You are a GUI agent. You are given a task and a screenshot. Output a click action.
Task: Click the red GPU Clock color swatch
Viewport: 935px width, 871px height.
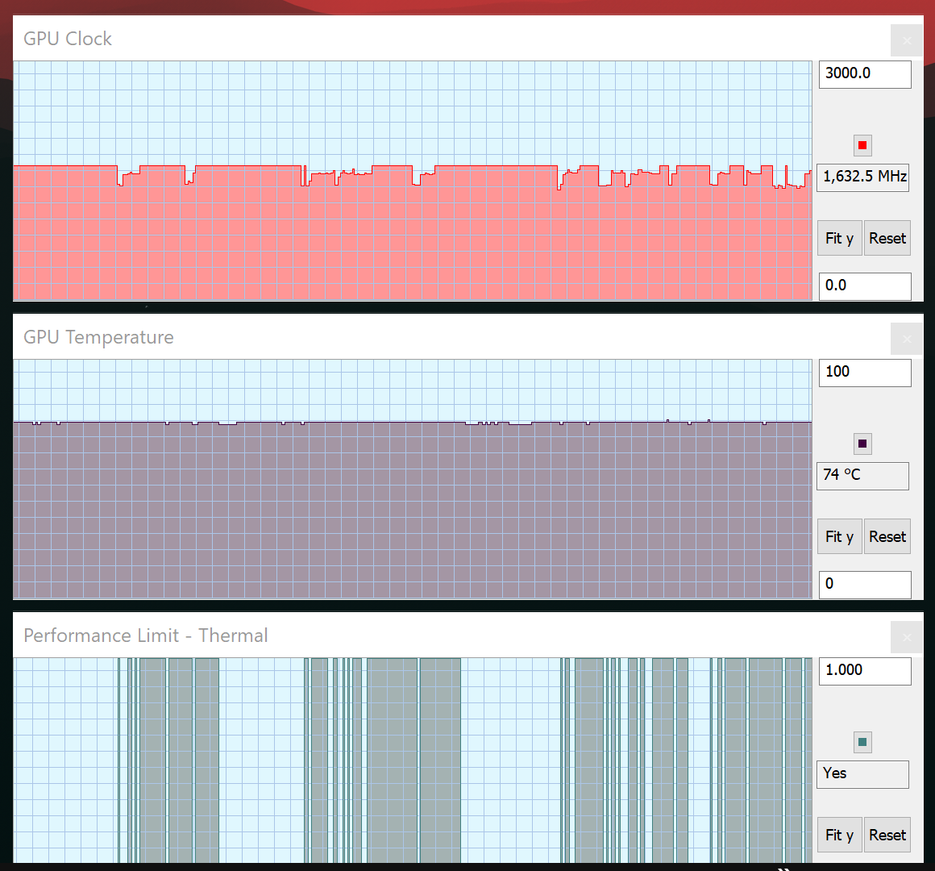click(x=862, y=145)
